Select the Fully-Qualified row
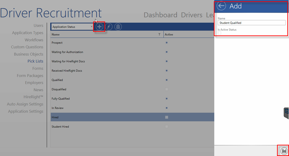This screenshot has width=289, height=156. [x=132, y=99]
